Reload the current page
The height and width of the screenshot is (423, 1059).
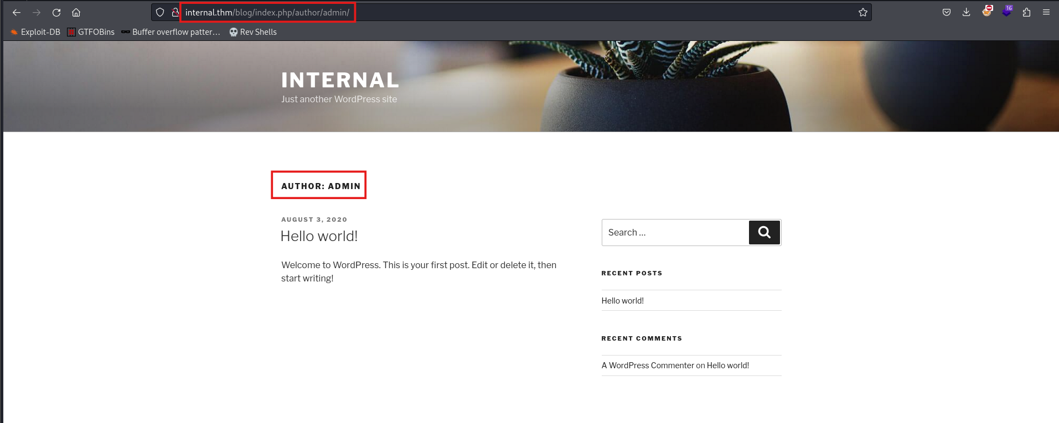(x=56, y=12)
